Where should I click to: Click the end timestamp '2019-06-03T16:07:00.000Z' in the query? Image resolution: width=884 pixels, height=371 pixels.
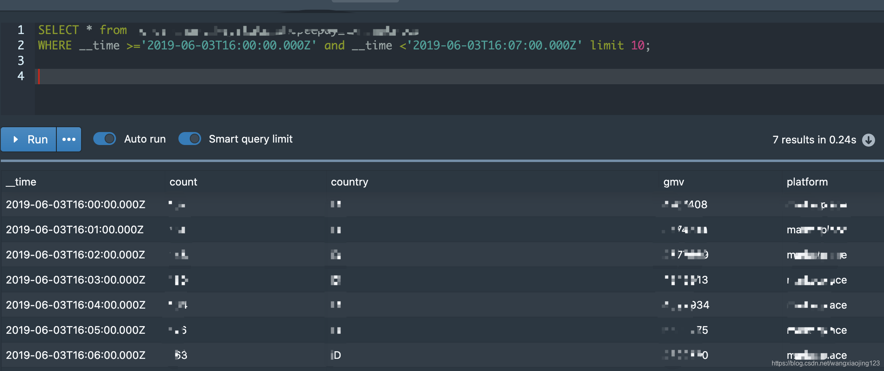click(494, 45)
